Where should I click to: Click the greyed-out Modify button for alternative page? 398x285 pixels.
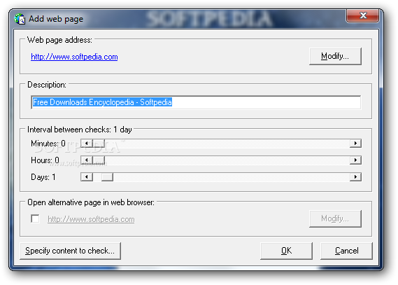point(335,218)
